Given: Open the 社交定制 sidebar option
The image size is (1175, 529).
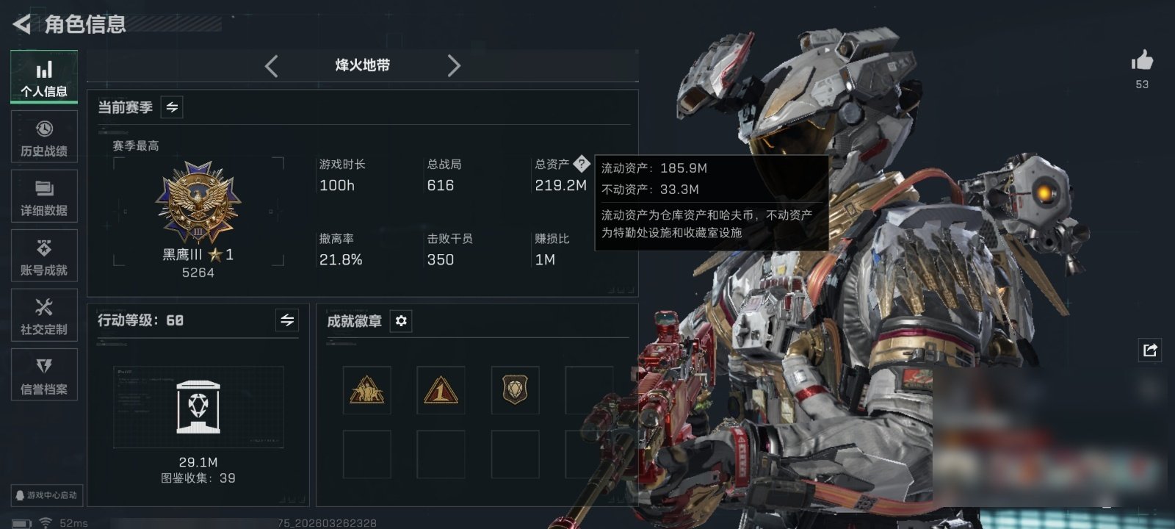Looking at the screenshot, I should pos(44,316).
